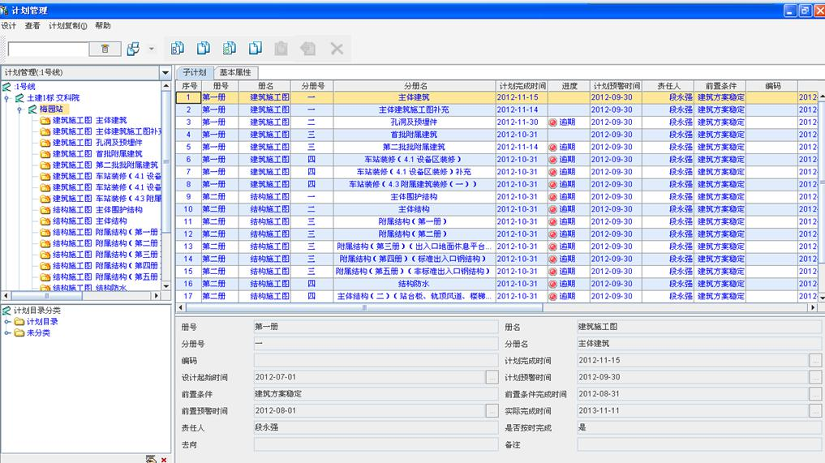The height and width of the screenshot is (463, 825).
Task: Switch to the 基本属性 tab
Action: click(x=235, y=72)
